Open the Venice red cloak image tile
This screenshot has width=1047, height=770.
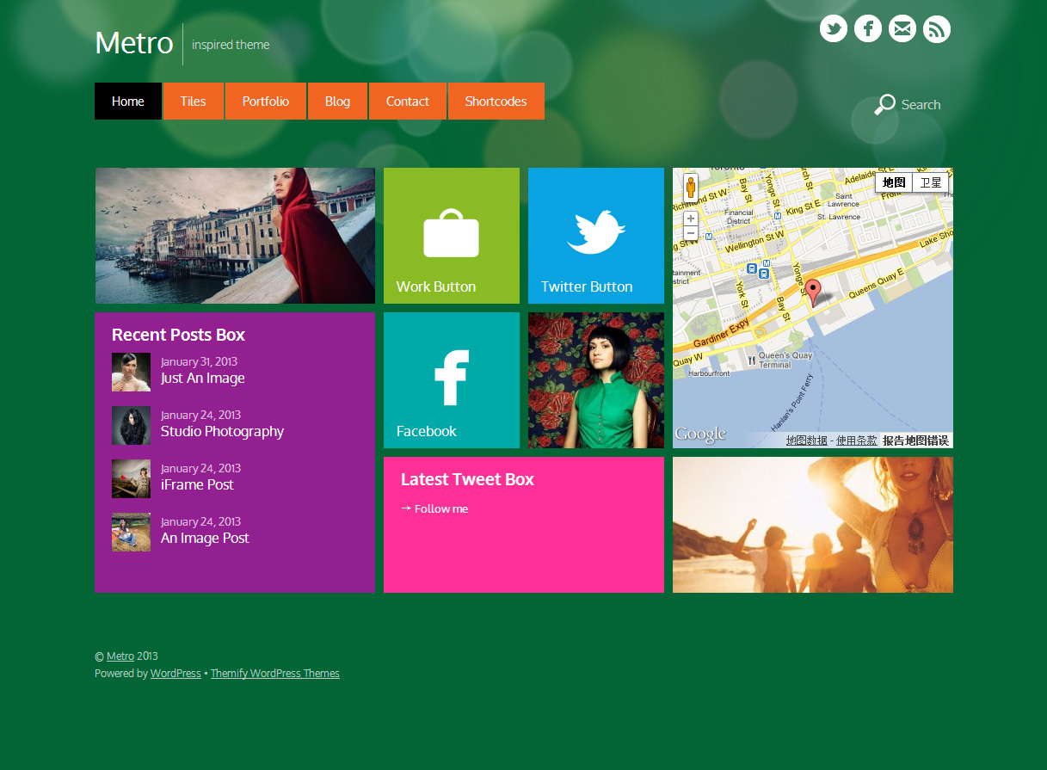coord(235,236)
